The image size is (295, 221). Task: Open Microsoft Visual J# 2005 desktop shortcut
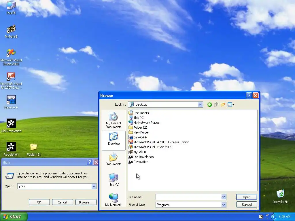point(11,81)
